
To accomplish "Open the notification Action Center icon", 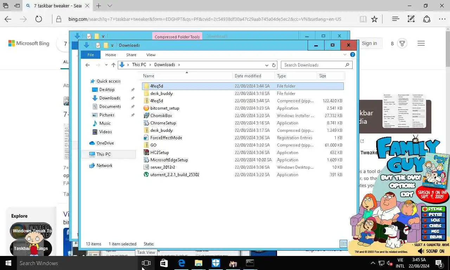I will 439,263.
